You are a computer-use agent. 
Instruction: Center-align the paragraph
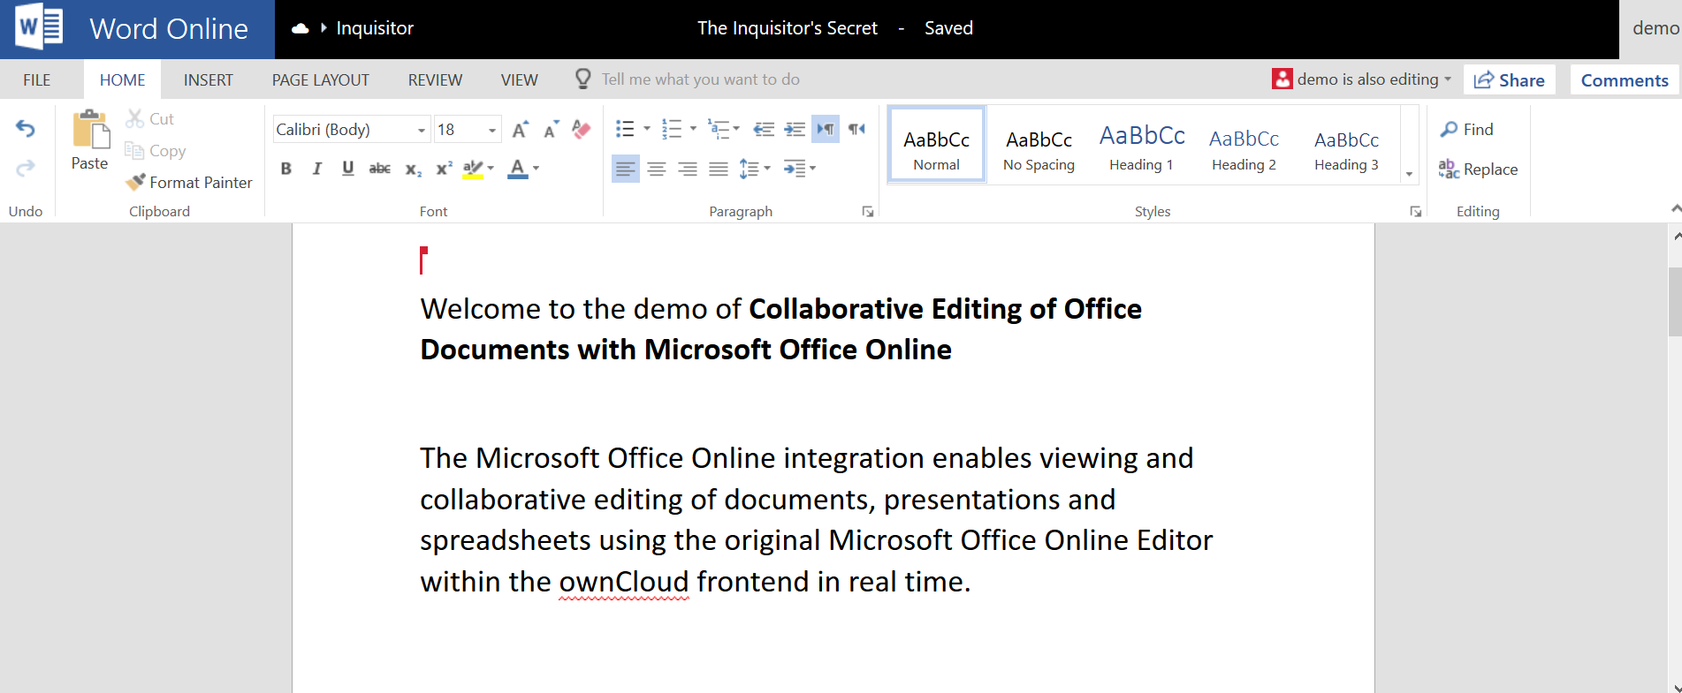tap(656, 168)
